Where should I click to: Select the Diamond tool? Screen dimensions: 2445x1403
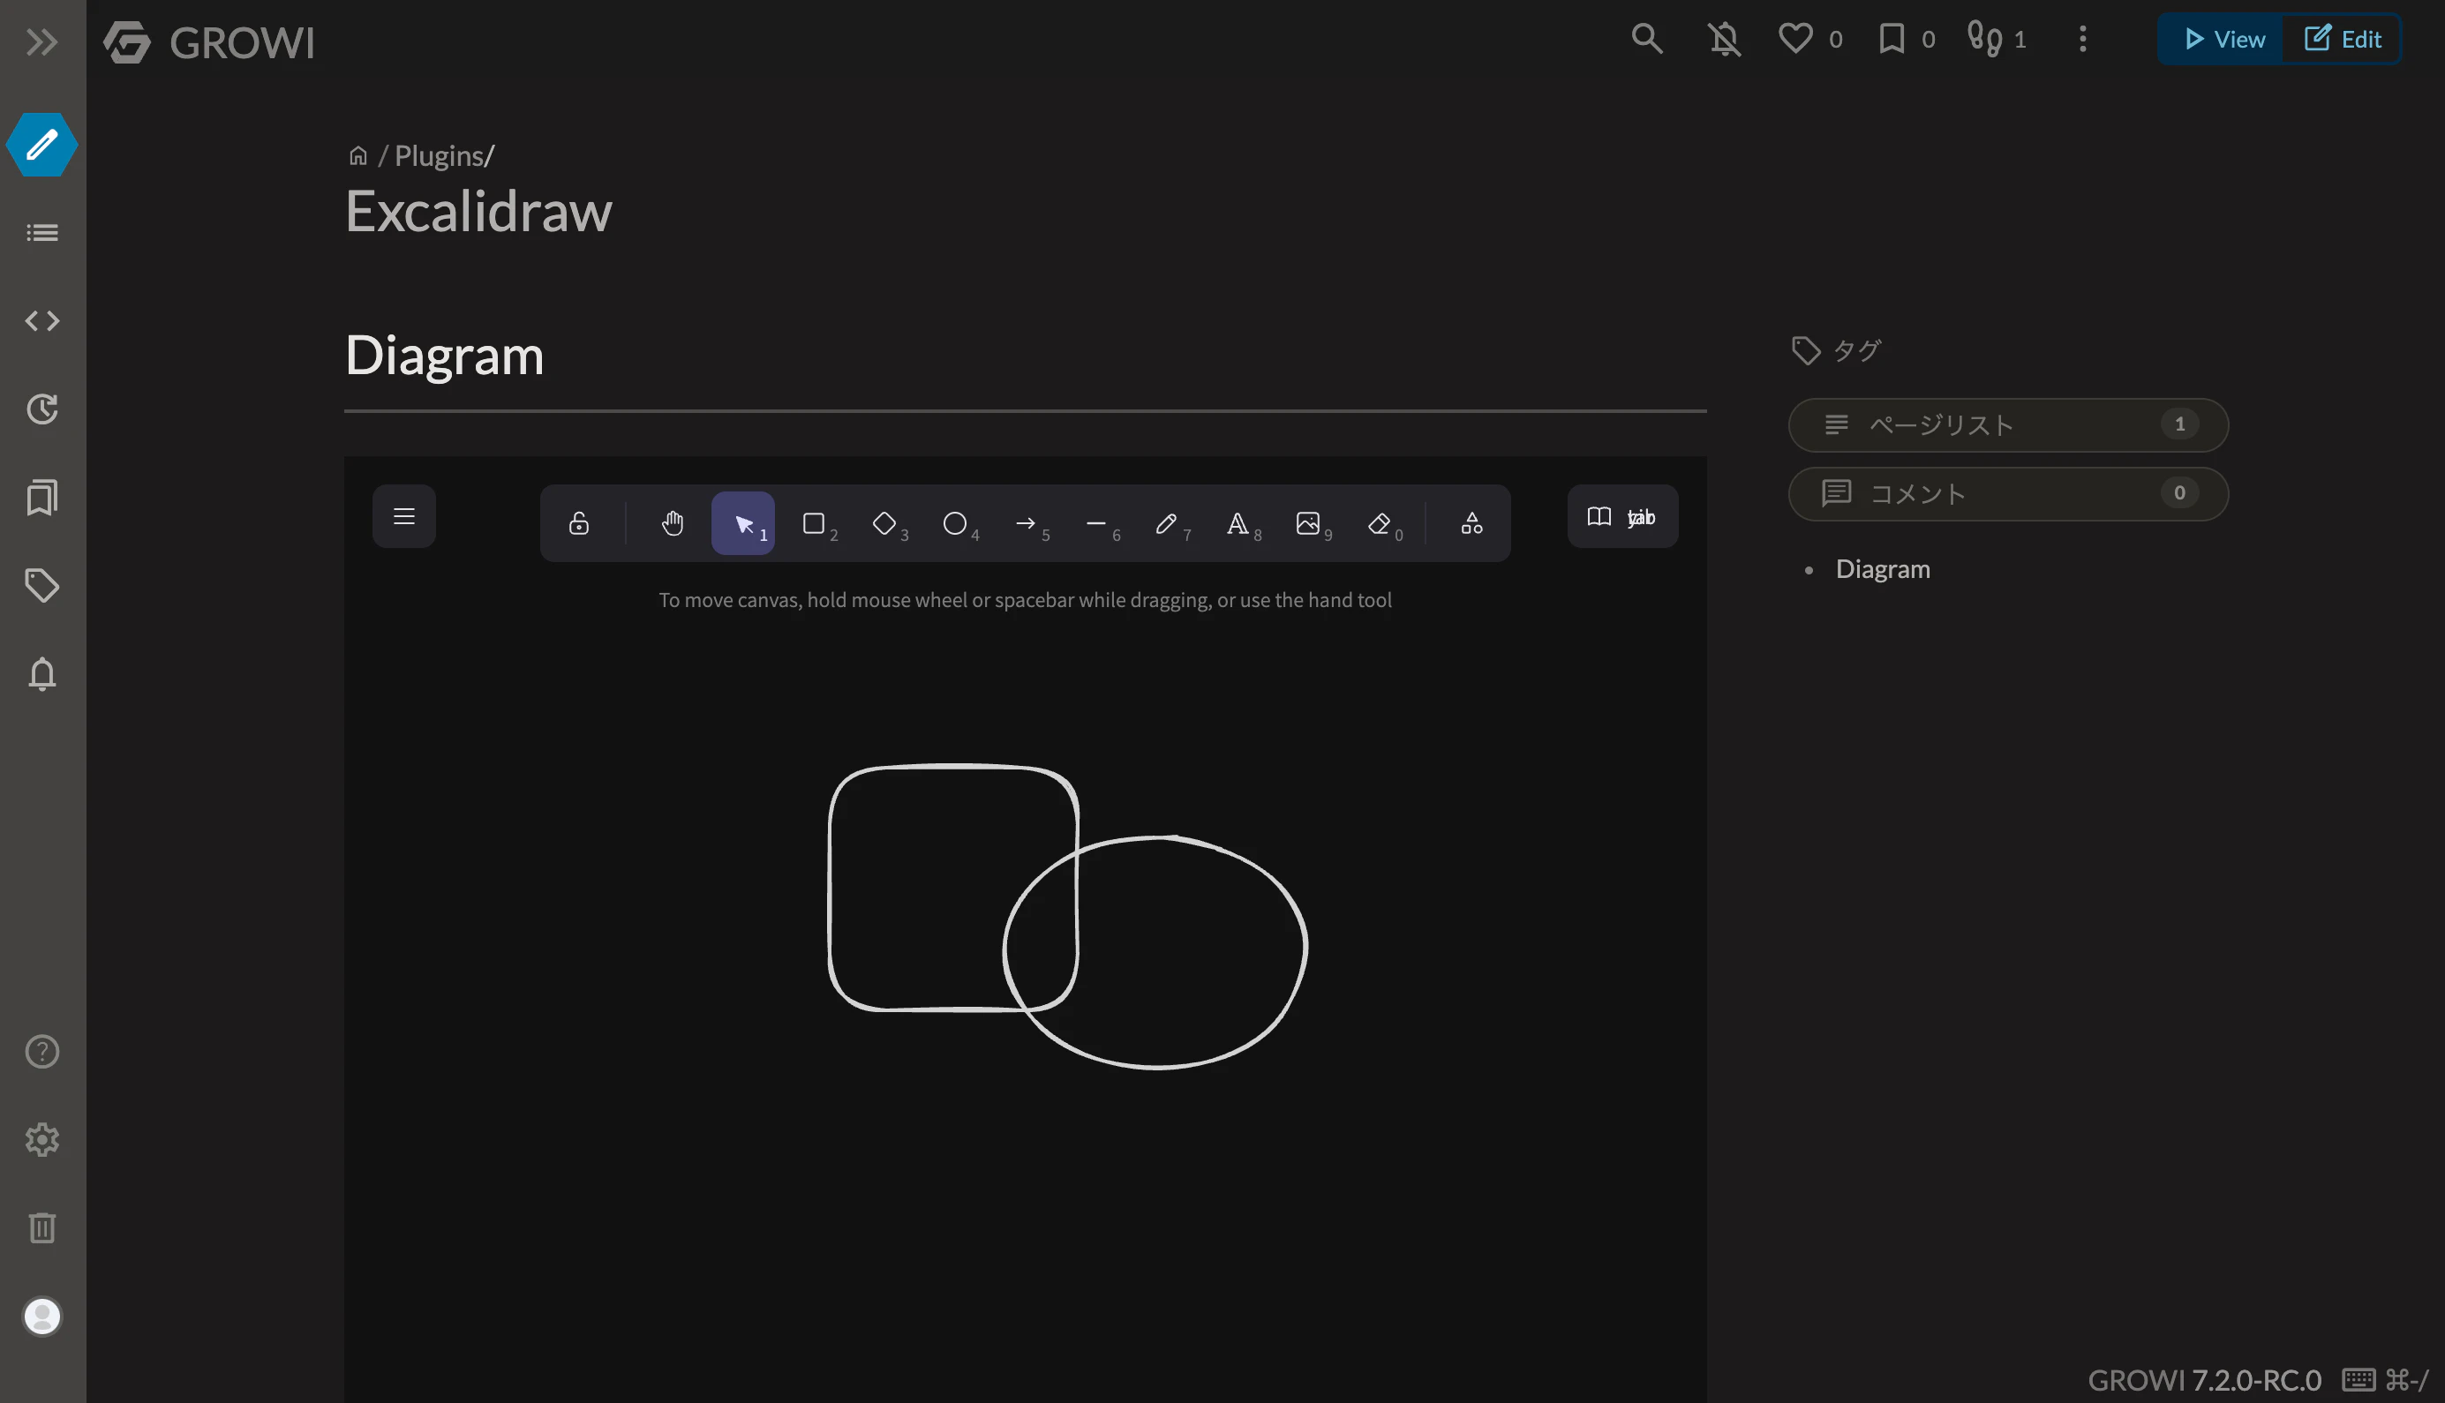pyautogui.click(x=884, y=523)
